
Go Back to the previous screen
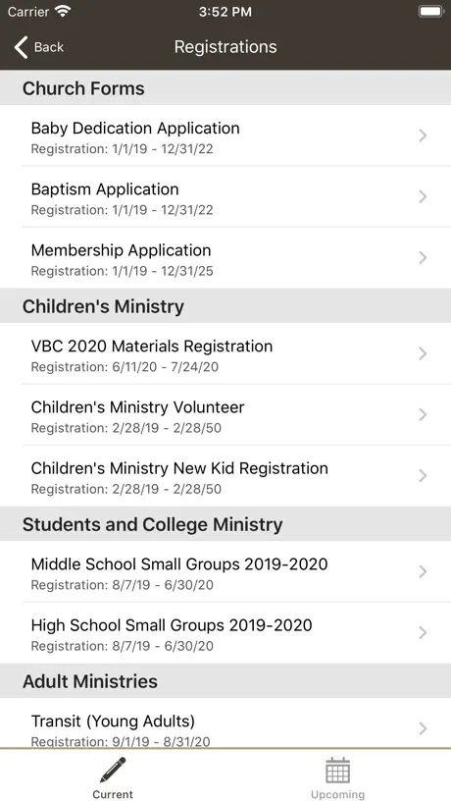click(x=39, y=47)
